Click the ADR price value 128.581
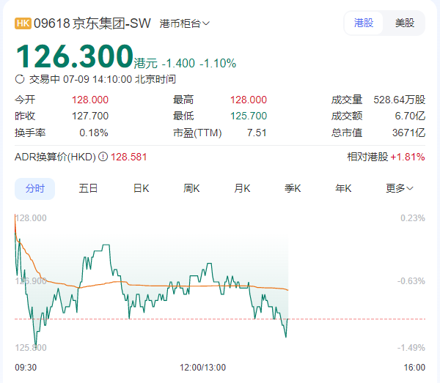 (x=129, y=157)
